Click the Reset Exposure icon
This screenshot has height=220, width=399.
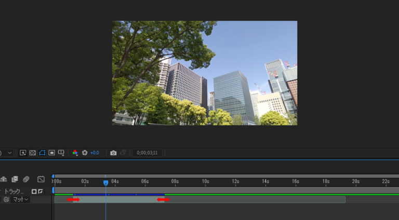pos(85,153)
